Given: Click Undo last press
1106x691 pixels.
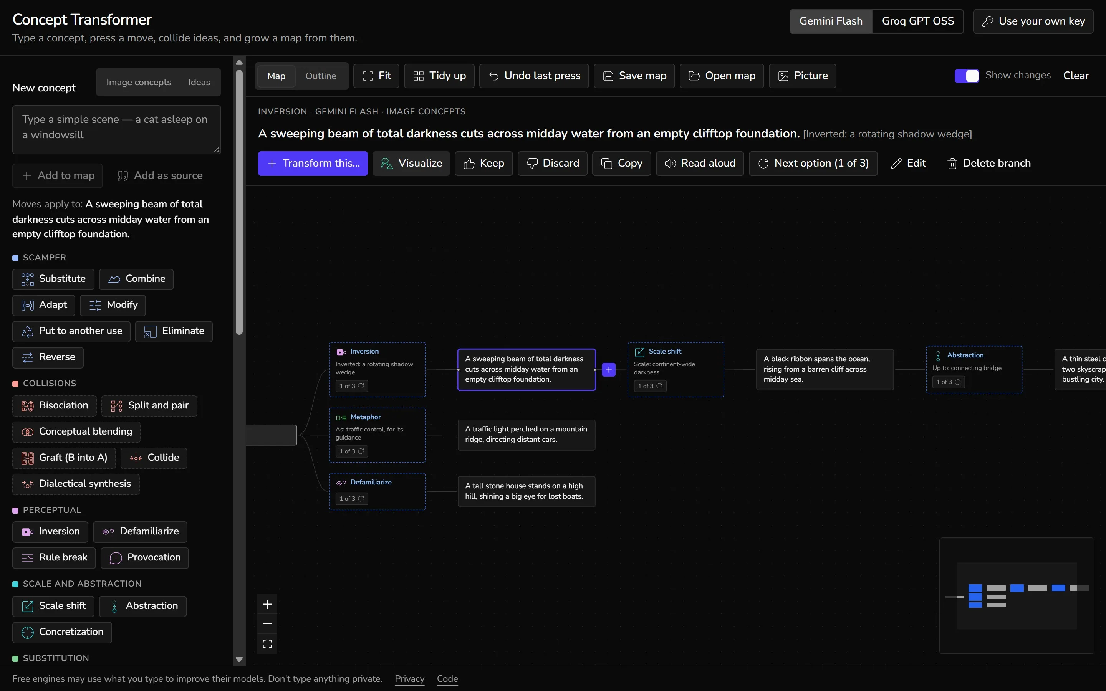Looking at the screenshot, I should (x=534, y=76).
